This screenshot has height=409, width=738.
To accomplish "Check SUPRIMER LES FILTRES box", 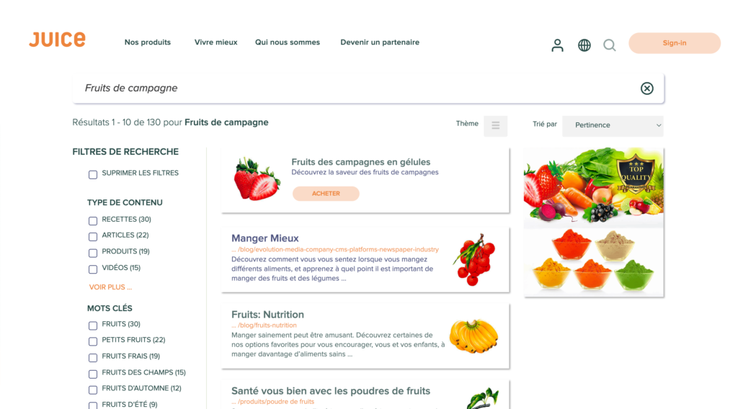I will tap(93, 174).
